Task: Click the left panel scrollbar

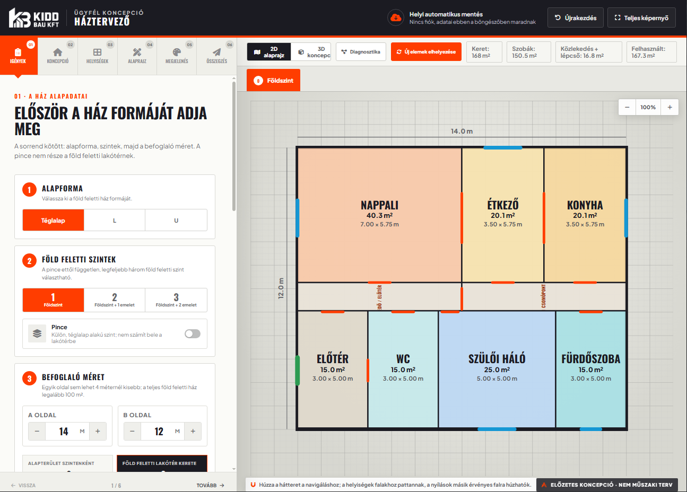Action: pos(234,146)
